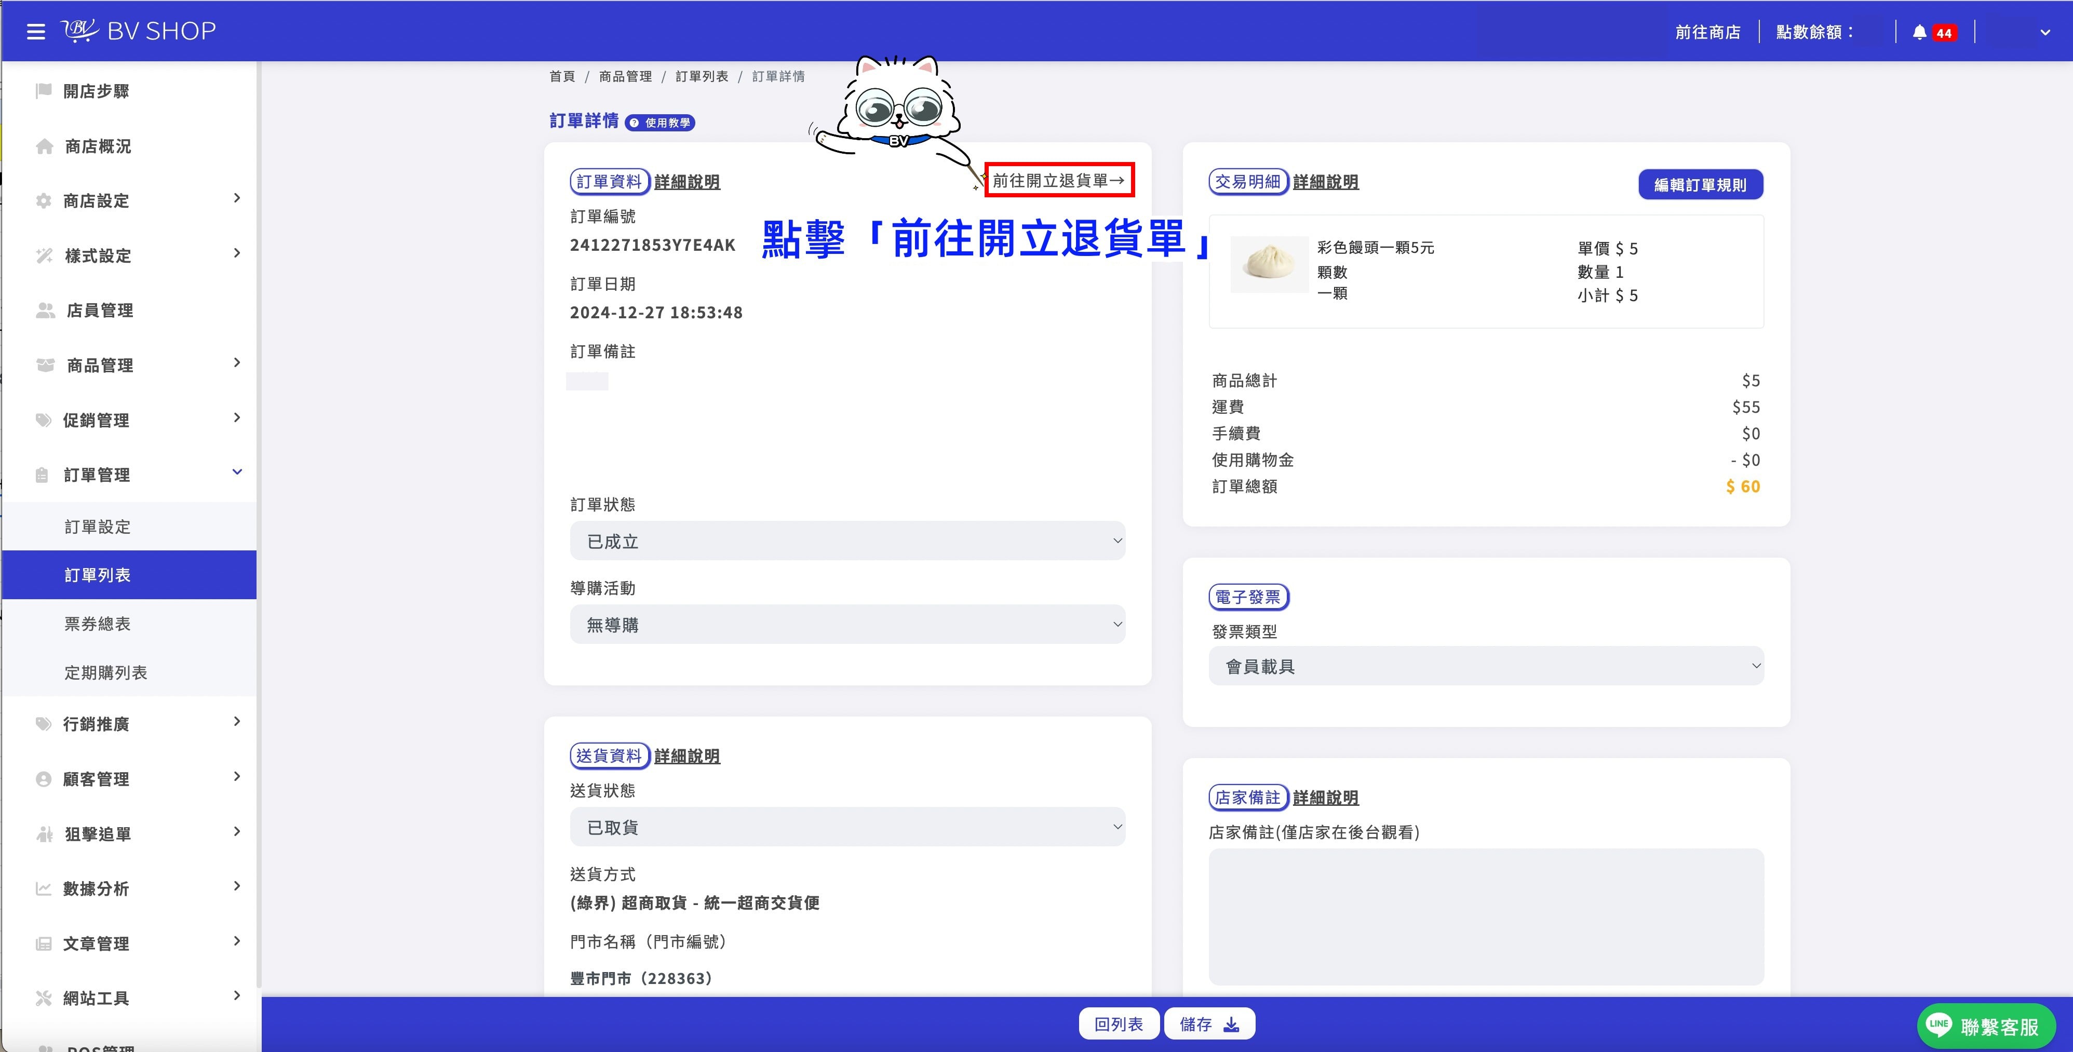Click the 狙擊追單 icon
Screen dimensions: 2073x1052
tap(44, 834)
